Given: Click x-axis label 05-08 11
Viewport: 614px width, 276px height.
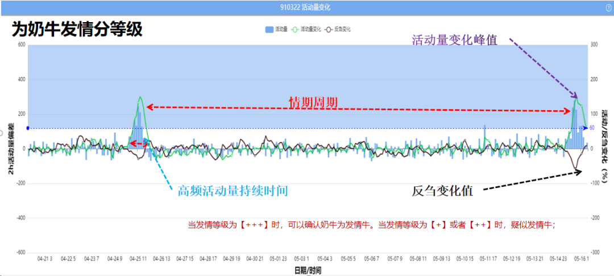Looking at the screenshot, I should 418,259.
